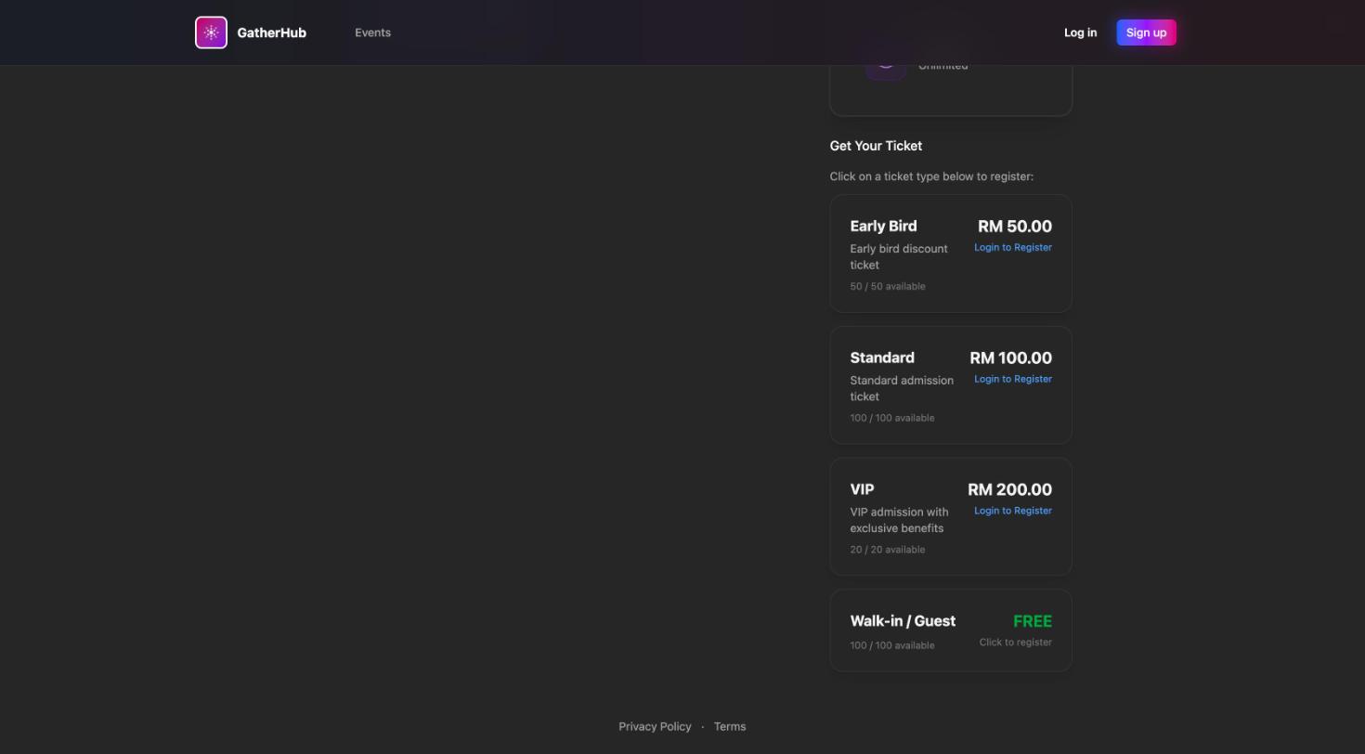The height and width of the screenshot is (754, 1365).
Task: Click the 'Click to register' text
Action: click(x=1015, y=643)
